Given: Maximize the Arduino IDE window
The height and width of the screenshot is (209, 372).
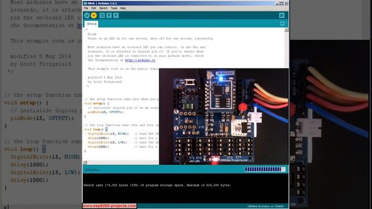Looking at the screenshot, I should click(281, 3).
